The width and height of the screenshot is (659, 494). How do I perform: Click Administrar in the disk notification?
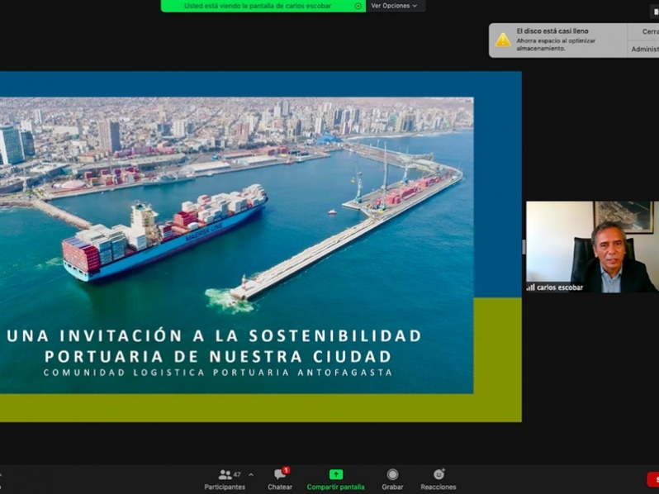(645, 49)
